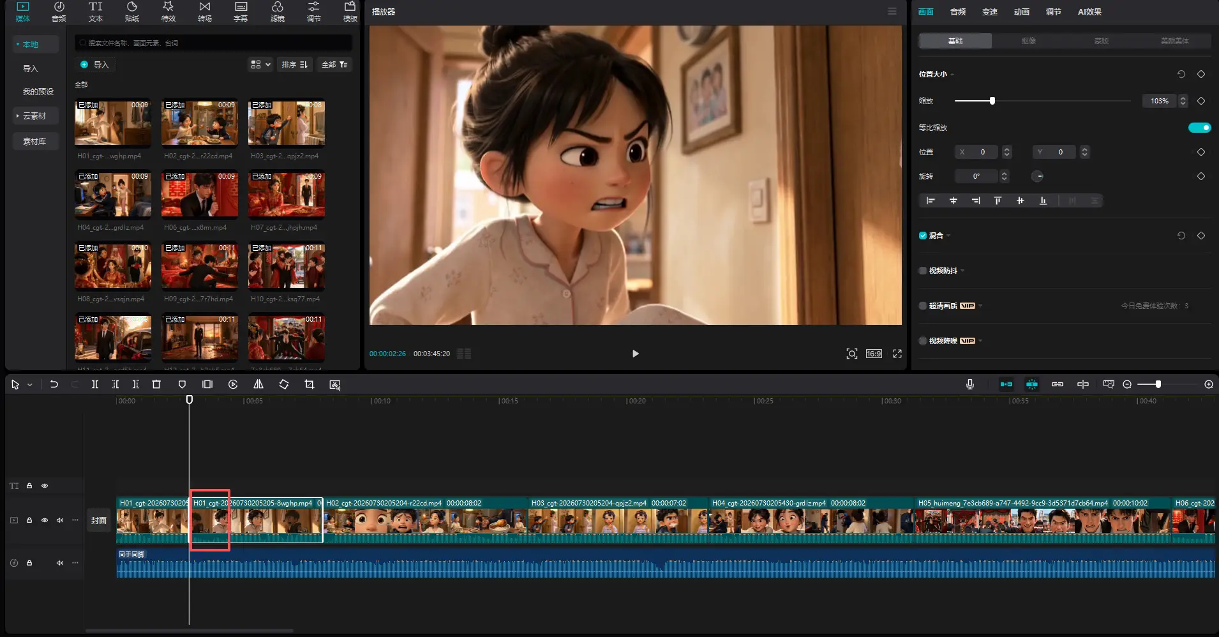Hide the main video track with eye icon

coord(45,520)
